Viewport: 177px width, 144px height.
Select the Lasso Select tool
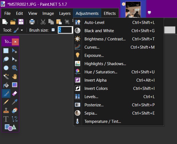[6, 59]
